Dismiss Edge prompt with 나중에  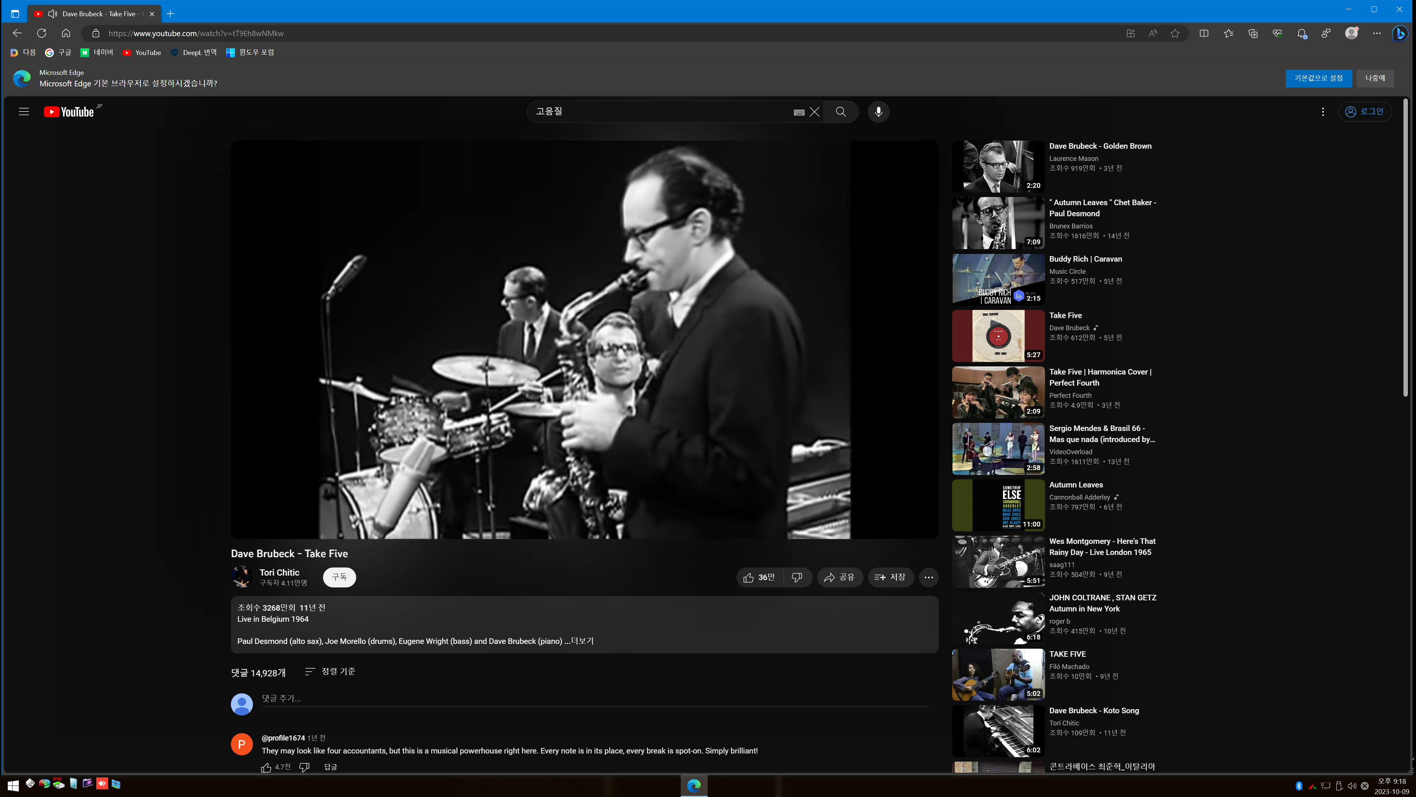pos(1375,78)
